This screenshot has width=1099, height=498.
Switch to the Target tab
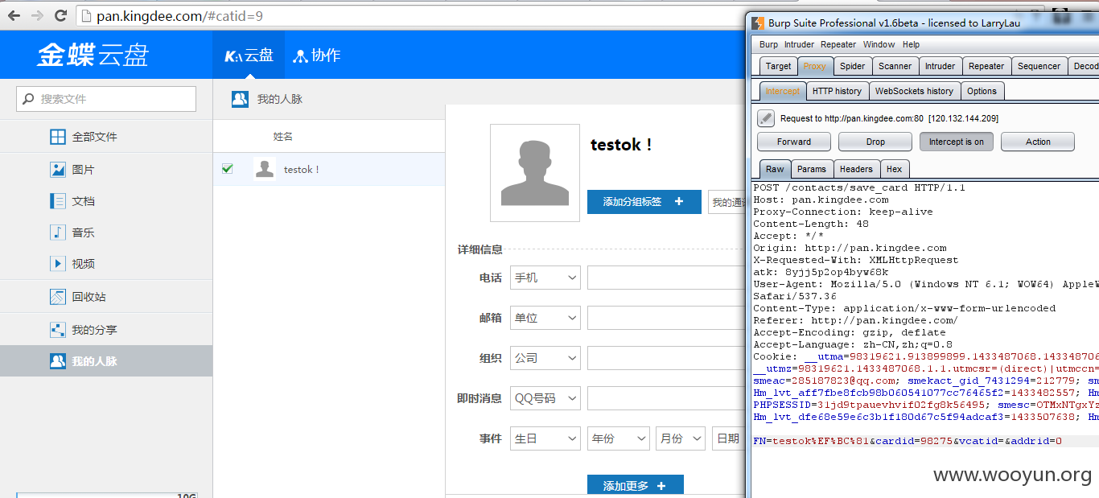click(778, 66)
